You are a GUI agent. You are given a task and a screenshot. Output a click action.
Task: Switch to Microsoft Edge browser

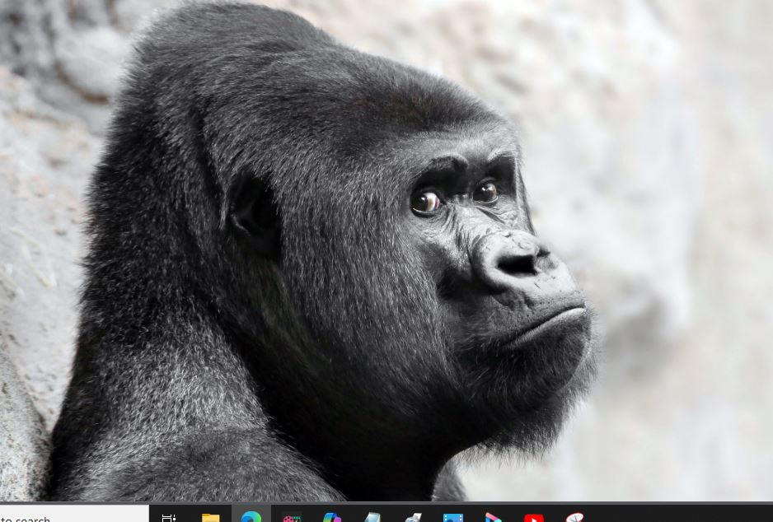(251, 516)
